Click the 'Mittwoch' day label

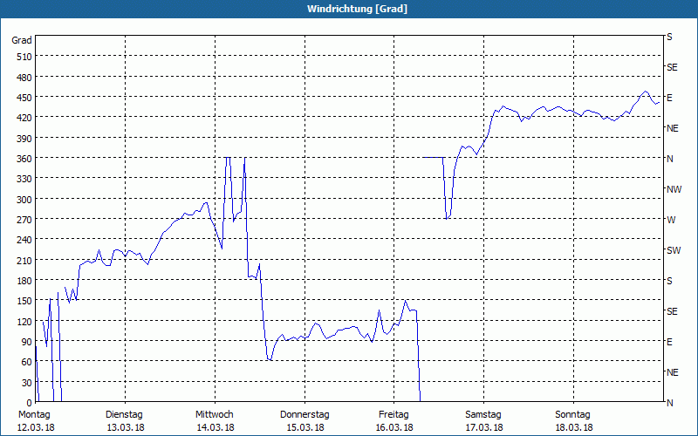coord(215,415)
